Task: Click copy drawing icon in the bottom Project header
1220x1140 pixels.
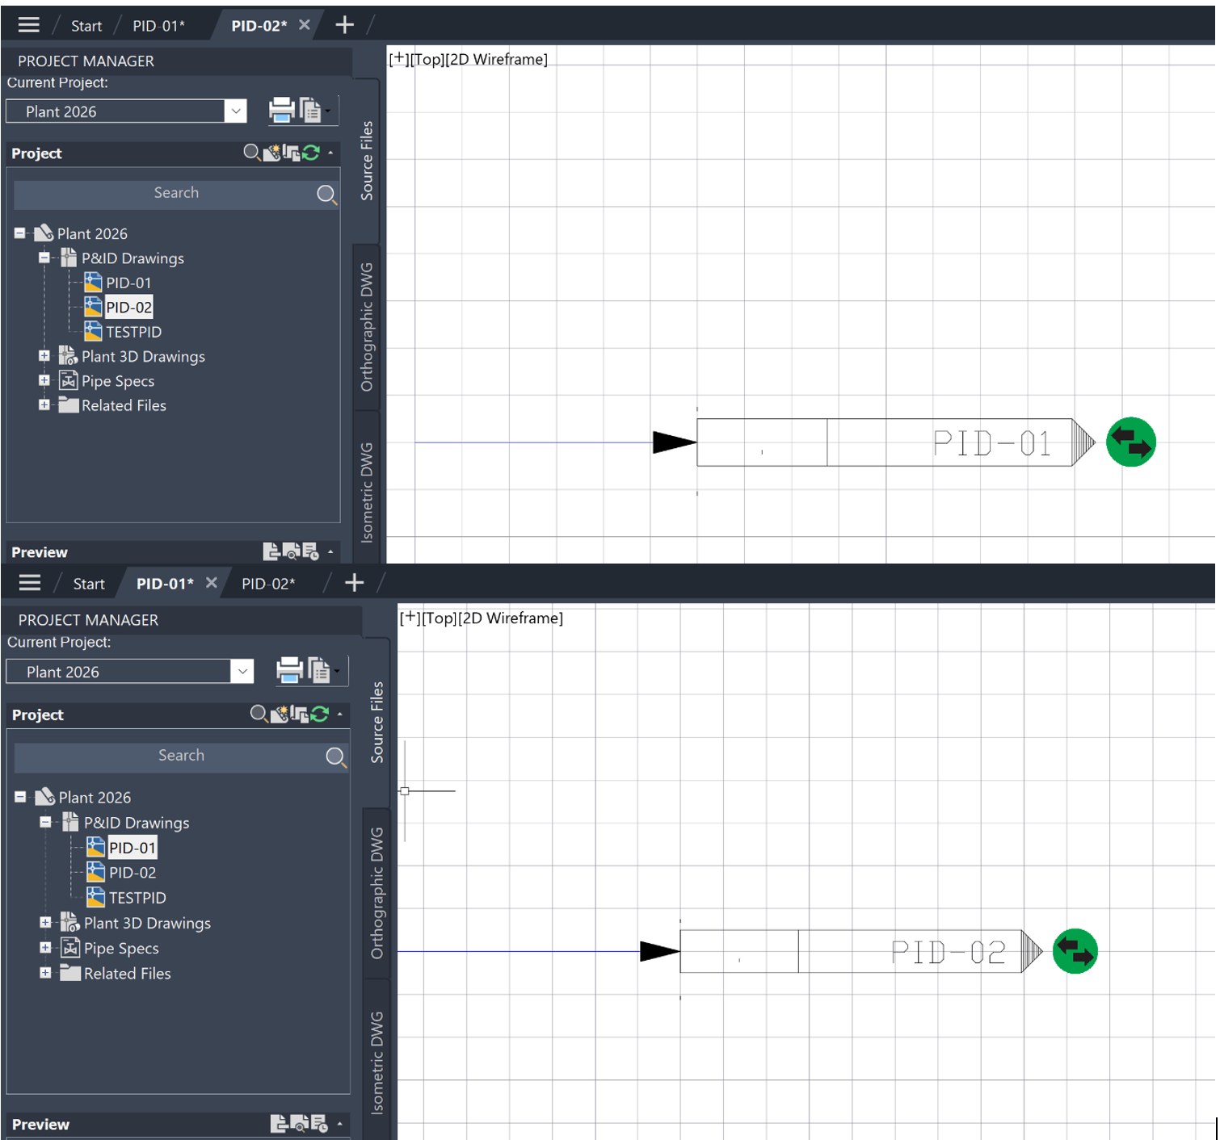Action: [x=299, y=714]
